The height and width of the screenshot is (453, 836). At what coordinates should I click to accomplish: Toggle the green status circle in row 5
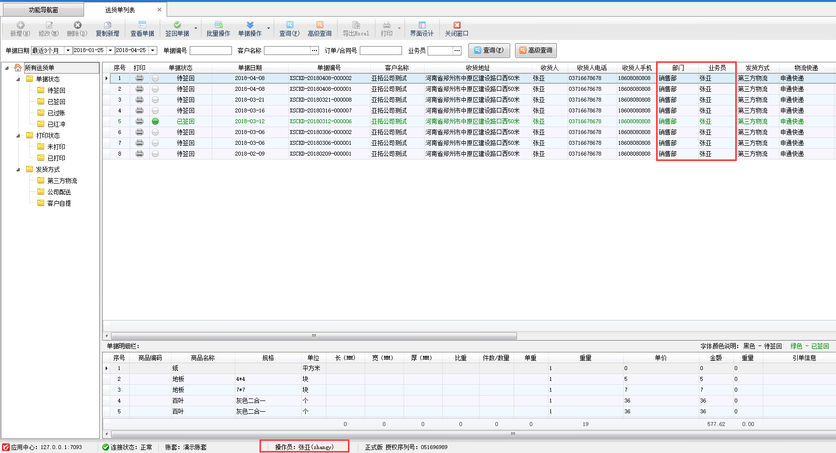click(155, 121)
